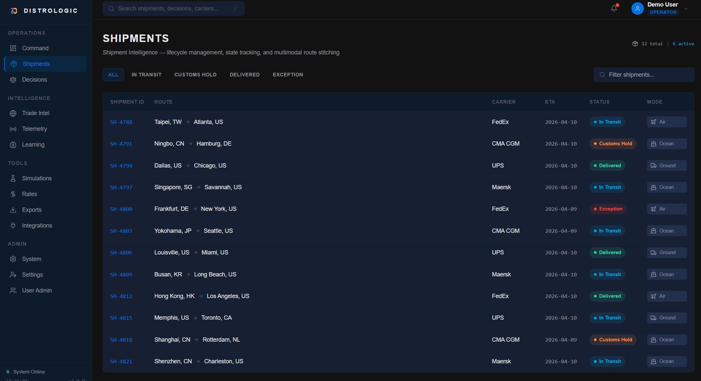Click the Distrologic logo icon

(x=14, y=11)
